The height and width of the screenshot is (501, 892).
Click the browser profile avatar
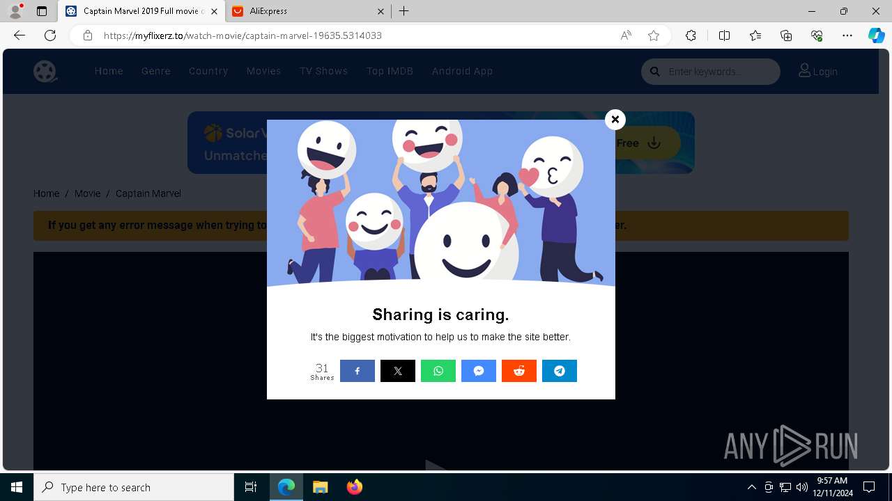pos(15,11)
